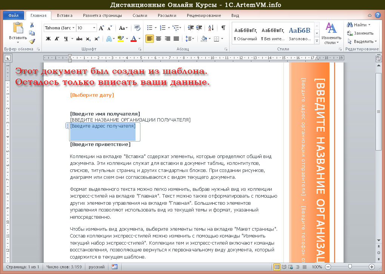Open the font size dropdown
The image size is (385, 274).
[94, 28]
